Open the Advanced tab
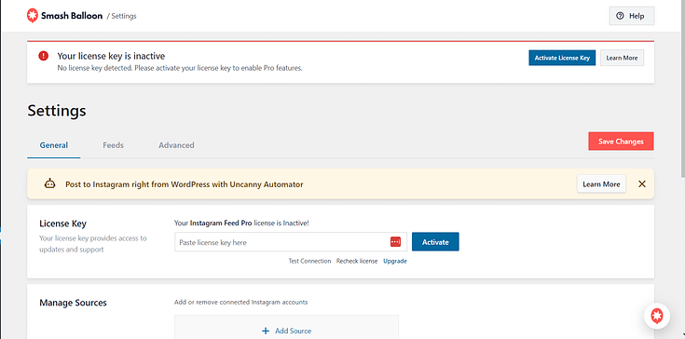Viewport: 685px width, 339px height. click(176, 145)
